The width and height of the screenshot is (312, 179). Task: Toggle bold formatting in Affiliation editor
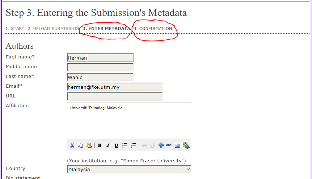(x=100, y=145)
